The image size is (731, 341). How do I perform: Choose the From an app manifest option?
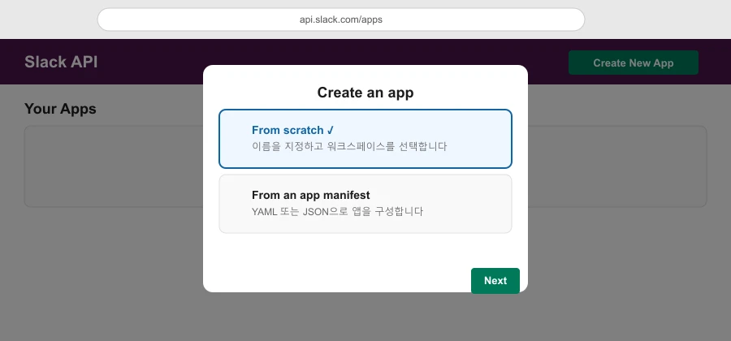point(365,204)
